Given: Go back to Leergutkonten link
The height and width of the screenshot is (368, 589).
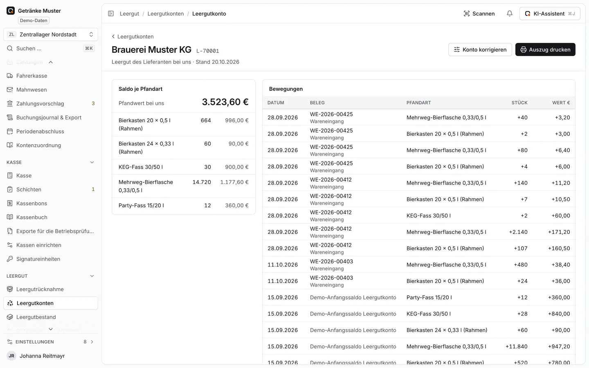Looking at the screenshot, I should coord(133,36).
